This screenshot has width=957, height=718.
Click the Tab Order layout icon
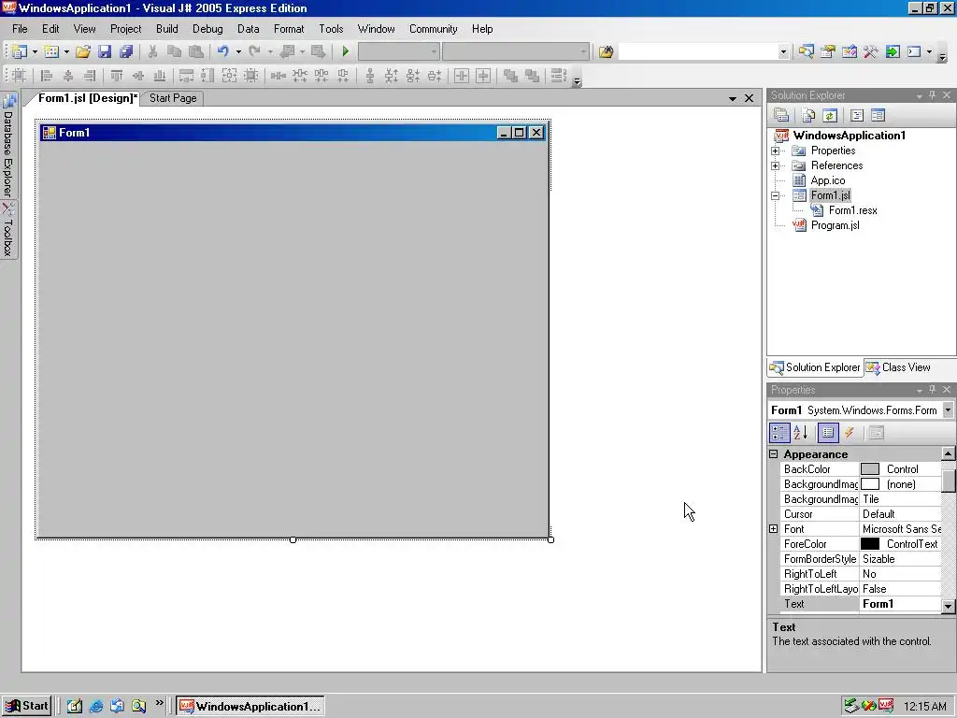tap(559, 76)
